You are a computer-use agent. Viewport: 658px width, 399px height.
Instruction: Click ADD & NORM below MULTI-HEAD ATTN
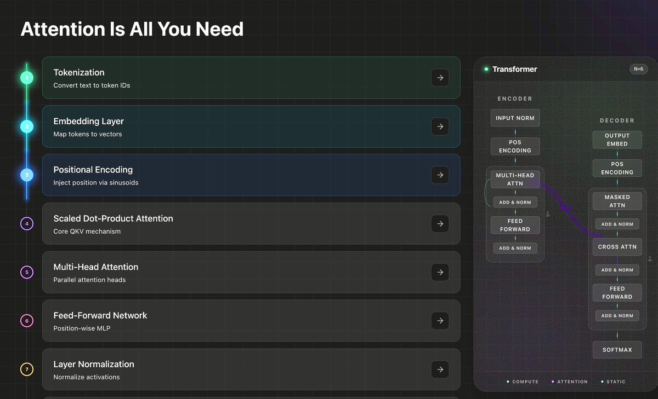click(515, 203)
